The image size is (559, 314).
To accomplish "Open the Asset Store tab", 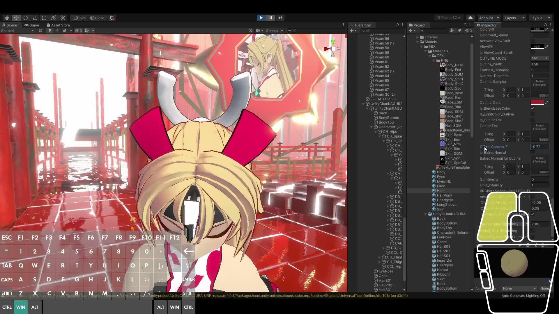I will (x=58, y=25).
